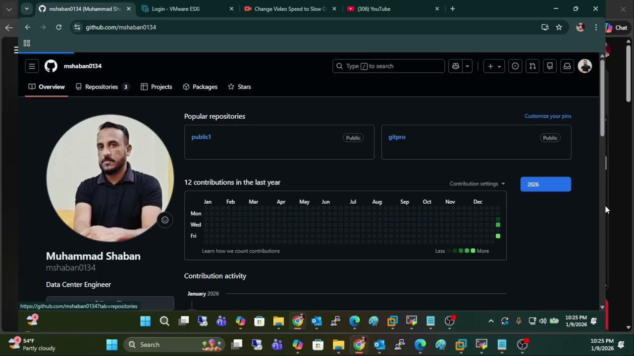Click the "Popular repositories" heading
Image resolution: width=634 pixels, height=356 pixels.
[214, 116]
